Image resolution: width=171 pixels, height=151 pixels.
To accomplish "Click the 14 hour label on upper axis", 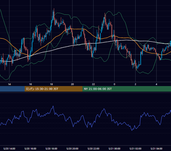I will (x=9, y=84).
